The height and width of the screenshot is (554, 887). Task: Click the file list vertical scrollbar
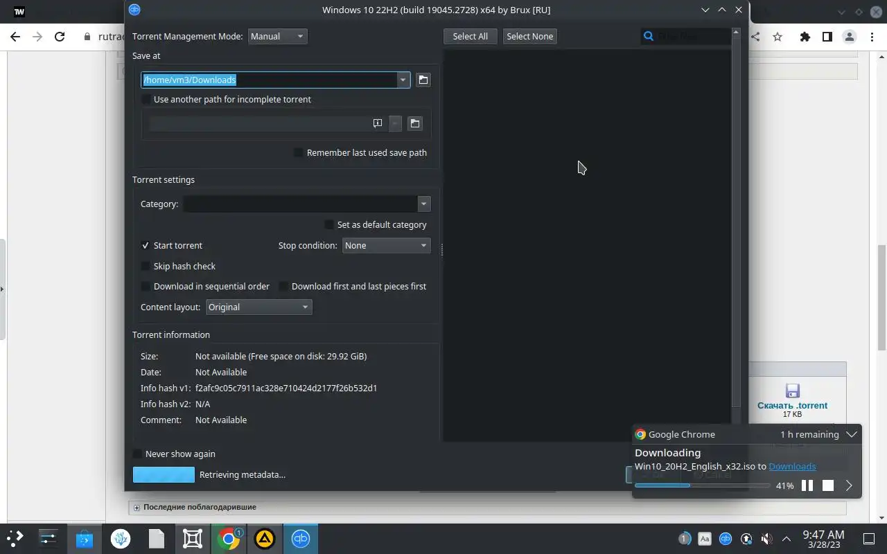[x=736, y=220]
